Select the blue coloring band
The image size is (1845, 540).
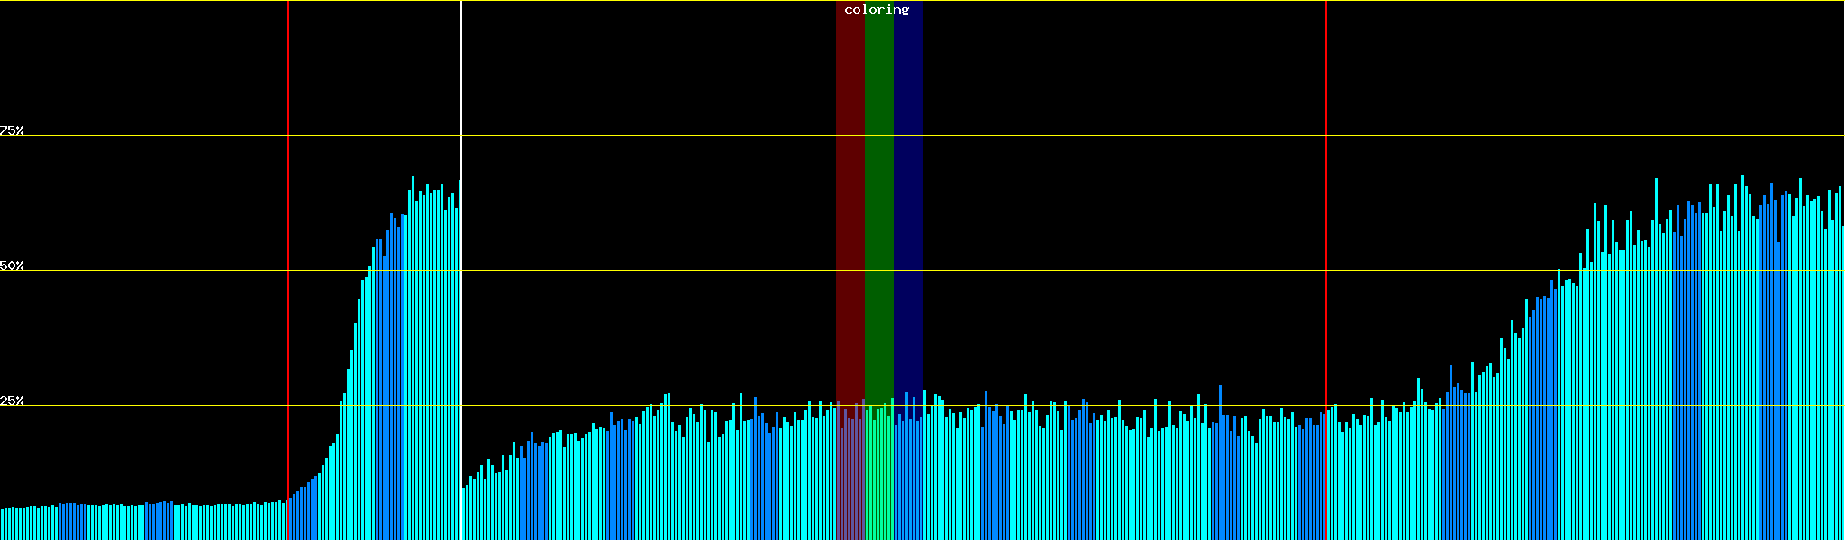[908, 180]
